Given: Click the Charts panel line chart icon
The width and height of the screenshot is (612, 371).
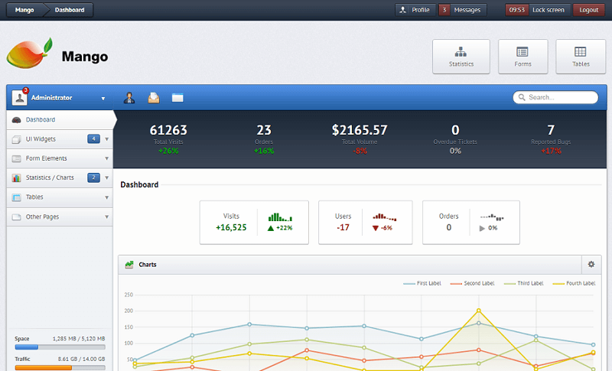Looking at the screenshot, I should [x=129, y=265].
